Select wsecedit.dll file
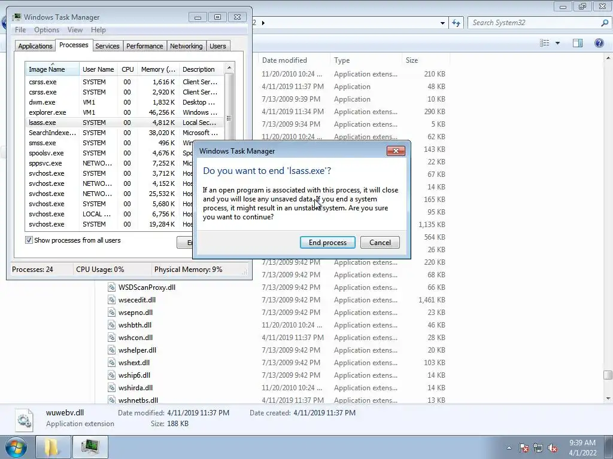This screenshot has width=613, height=459. (x=137, y=300)
